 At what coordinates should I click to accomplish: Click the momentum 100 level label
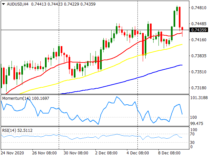[193, 117]
